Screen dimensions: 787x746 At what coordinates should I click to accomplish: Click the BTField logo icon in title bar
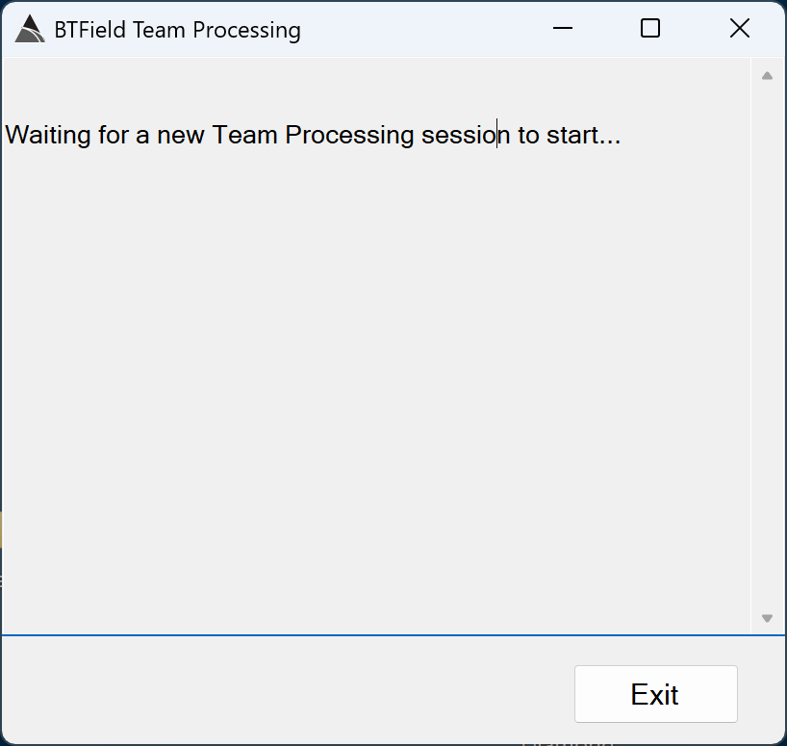coord(30,30)
